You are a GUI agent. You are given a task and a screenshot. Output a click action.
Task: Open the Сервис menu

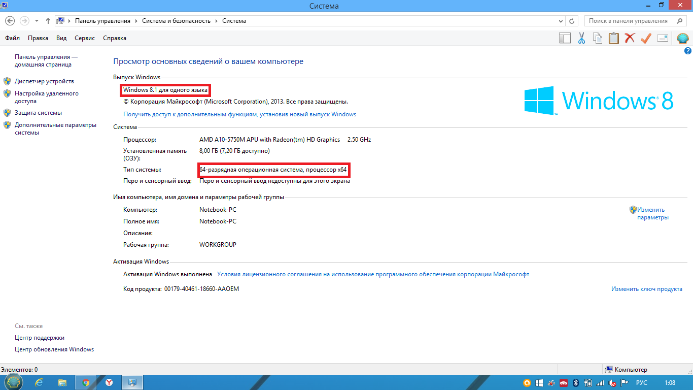click(84, 38)
